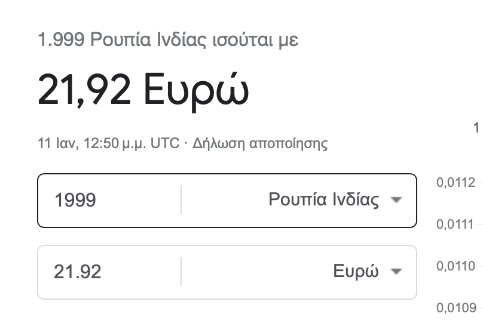Click the vertical divider in the rupee box
483x326 pixels.
point(181,199)
